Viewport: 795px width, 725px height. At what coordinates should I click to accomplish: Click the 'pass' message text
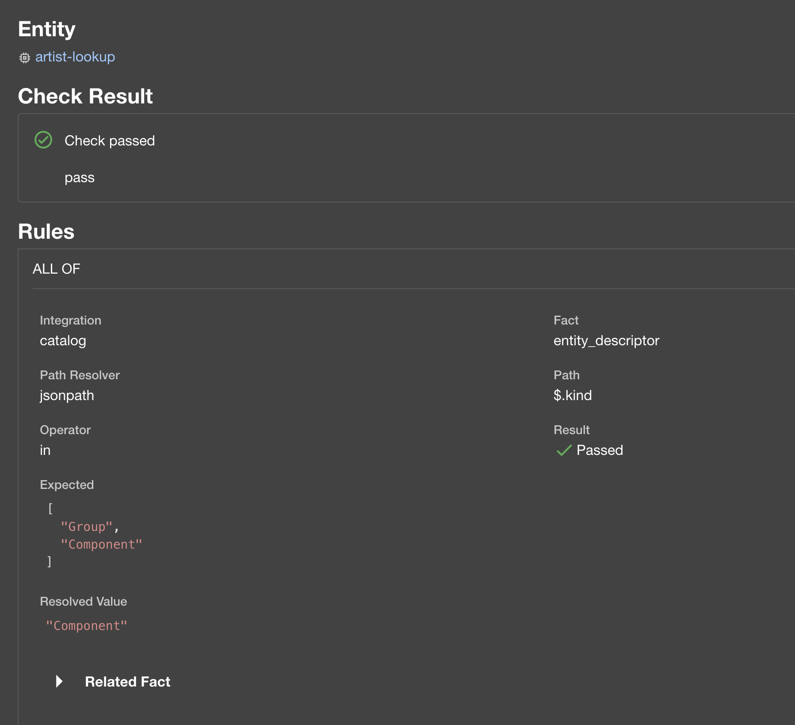80,178
